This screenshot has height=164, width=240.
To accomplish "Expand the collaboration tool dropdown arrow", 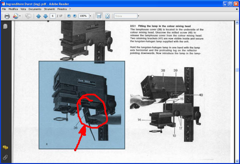I will tap(20, 16).
